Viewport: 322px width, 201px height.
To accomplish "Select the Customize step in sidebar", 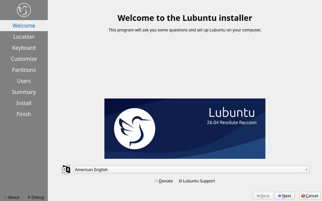I will [24, 59].
